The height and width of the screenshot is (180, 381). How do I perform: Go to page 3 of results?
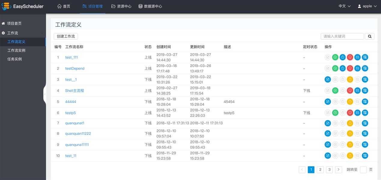329,169
